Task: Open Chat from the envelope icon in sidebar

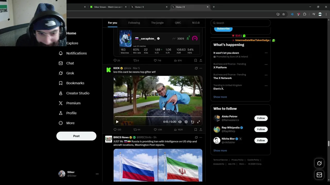Action: (61, 63)
